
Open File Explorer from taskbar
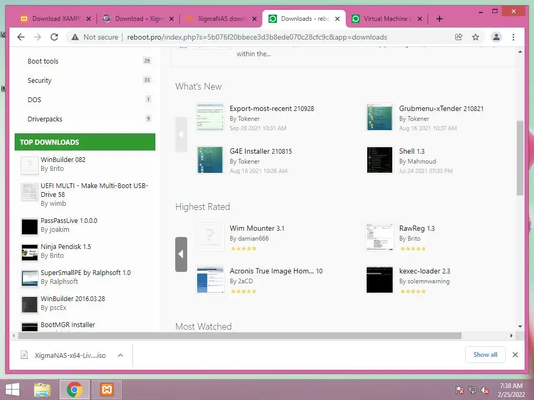(x=42, y=390)
